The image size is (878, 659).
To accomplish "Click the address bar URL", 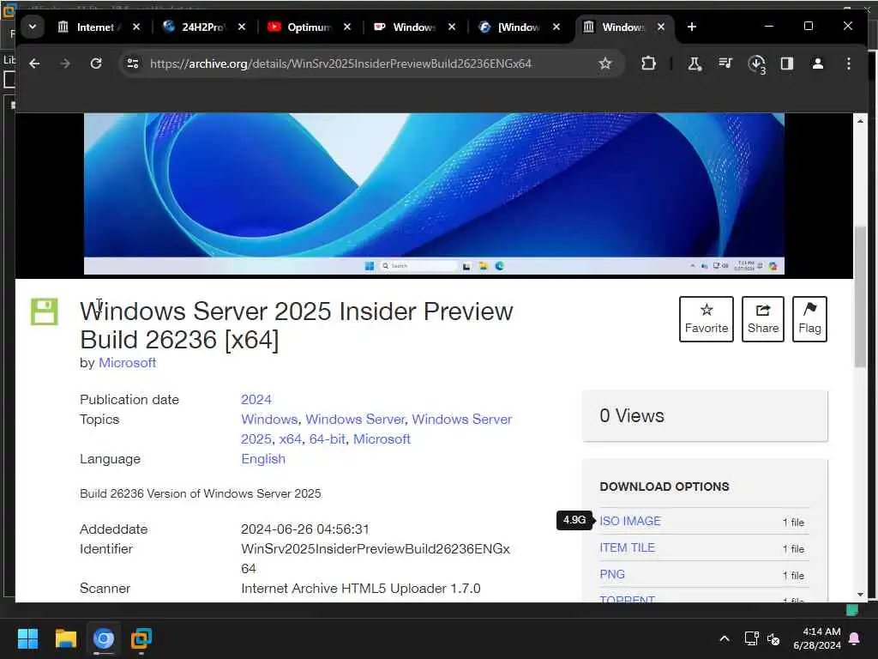I will pyautogui.click(x=340, y=63).
